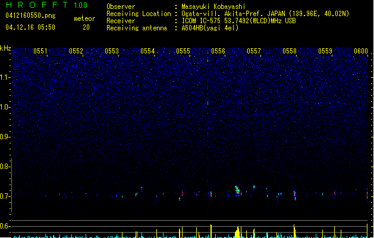Screen dimensions: 374x238
Task: Click the kHz axis unit label
Action: (5, 48)
